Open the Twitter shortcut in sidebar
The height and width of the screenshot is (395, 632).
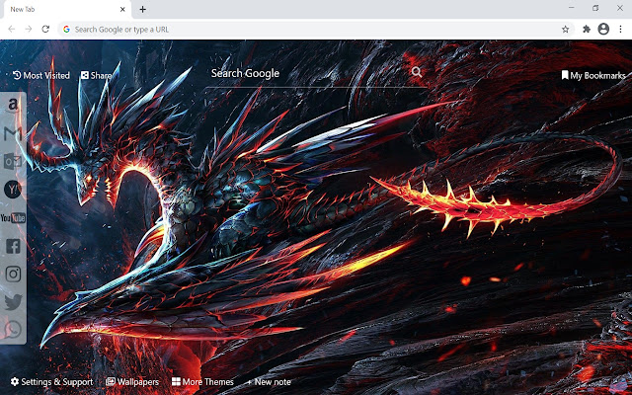pos(13,302)
